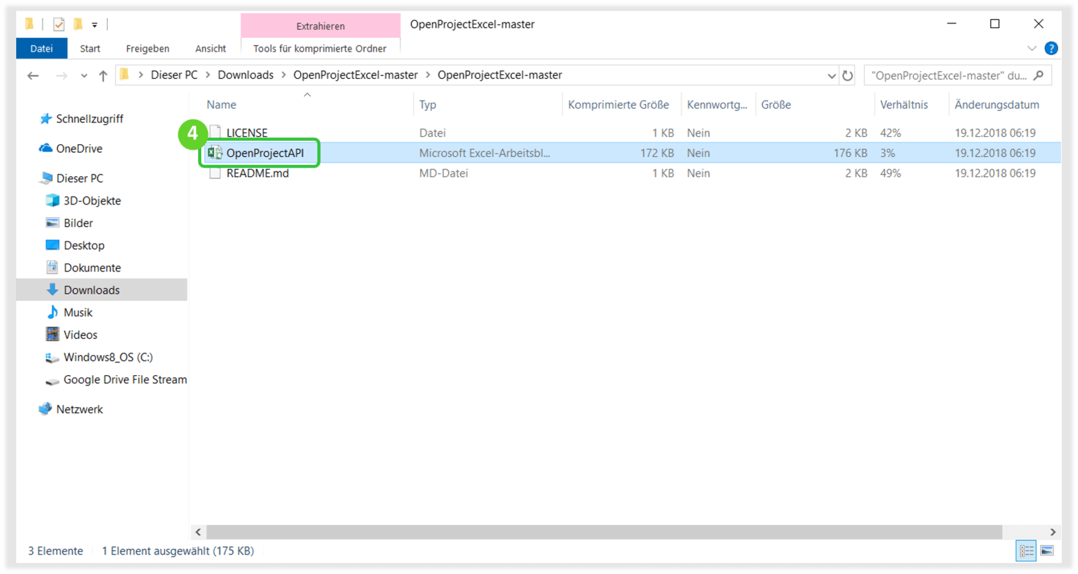Viewport: 1078px width, 574px height.
Task: Open the Extrahieren contextual tab
Action: point(320,26)
